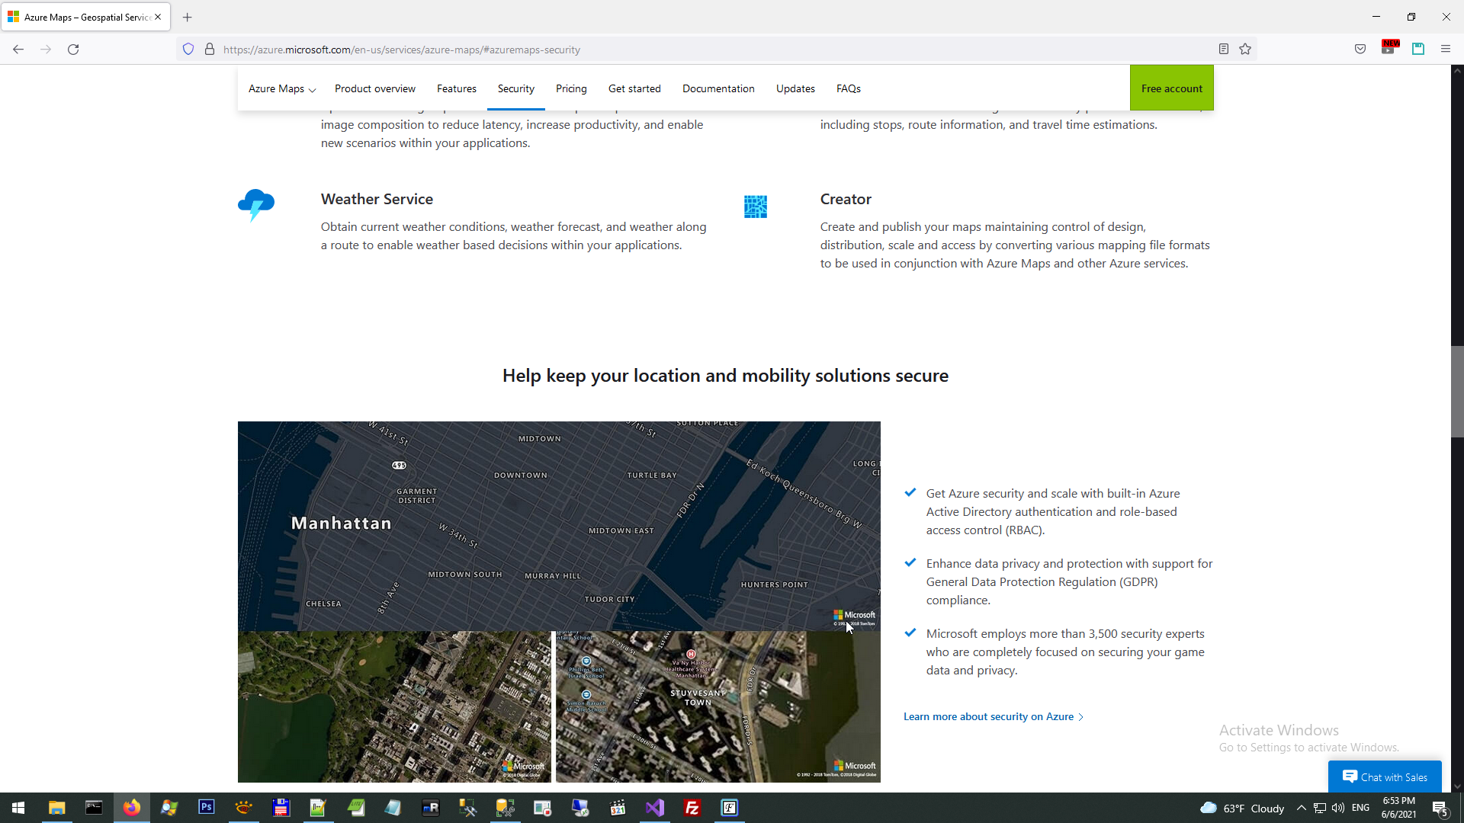Open the Save to Pocket icon

(1360, 50)
